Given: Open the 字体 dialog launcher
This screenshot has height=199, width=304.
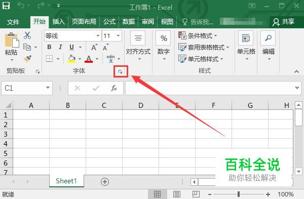Looking at the screenshot, I should pos(121,72).
